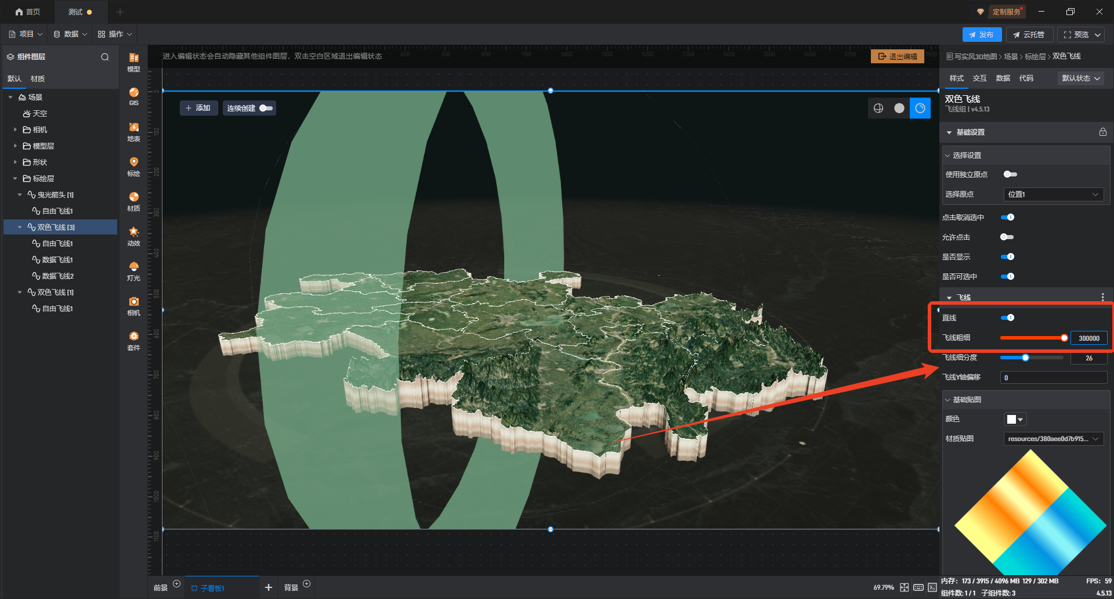The height and width of the screenshot is (599, 1114).
Task: Open the 数据 menu in top bar
Action: pyautogui.click(x=70, y=34)
